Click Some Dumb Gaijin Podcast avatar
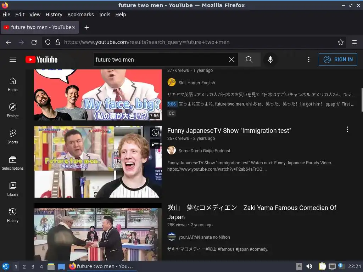The width and height of the screenshot is (363, 272). [172, 150]
